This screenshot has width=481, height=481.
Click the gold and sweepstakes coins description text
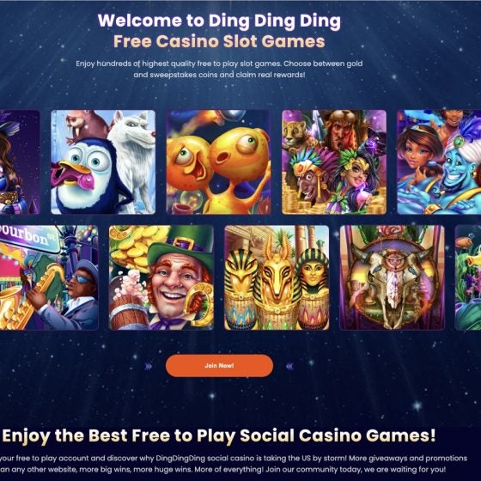pos(219,69)
